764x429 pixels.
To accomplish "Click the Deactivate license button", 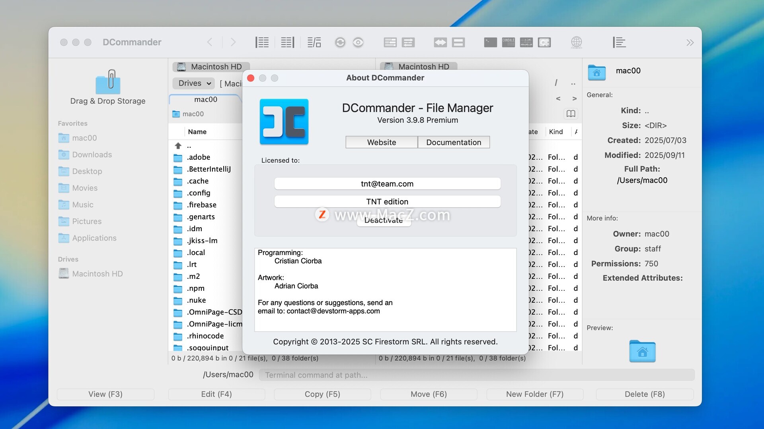I will (x=384, y=220).
